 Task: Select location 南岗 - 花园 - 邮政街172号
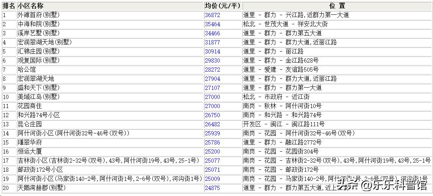click(337, 170)
